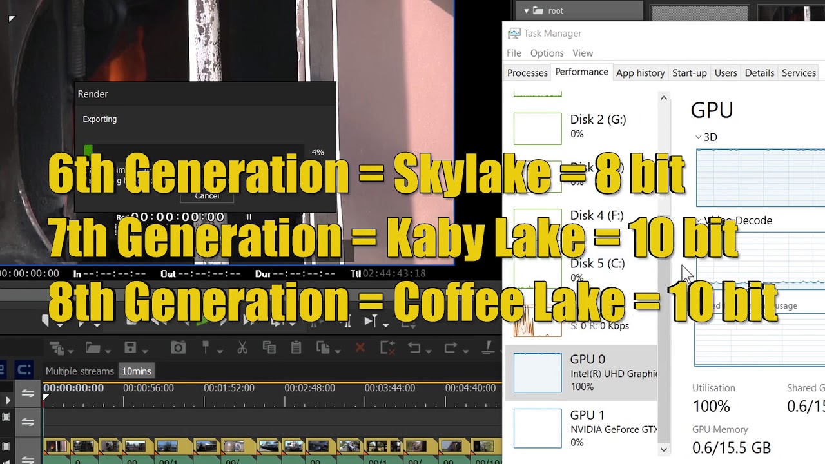Screen dimensions: 825x464
Task: Click the Task Manager title icon
Action: (514, 34)
